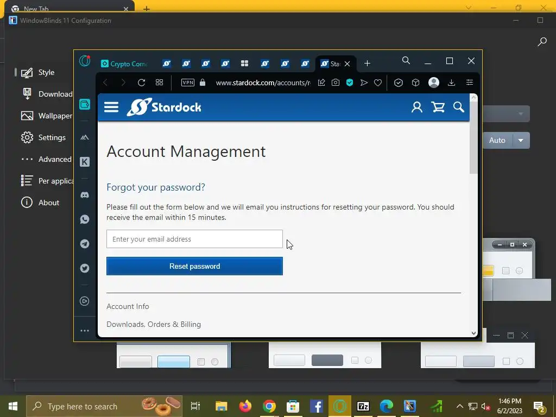The image size is (556, 417).
Task: Add new tab in Chrome window
Action: tap(147, 9)
